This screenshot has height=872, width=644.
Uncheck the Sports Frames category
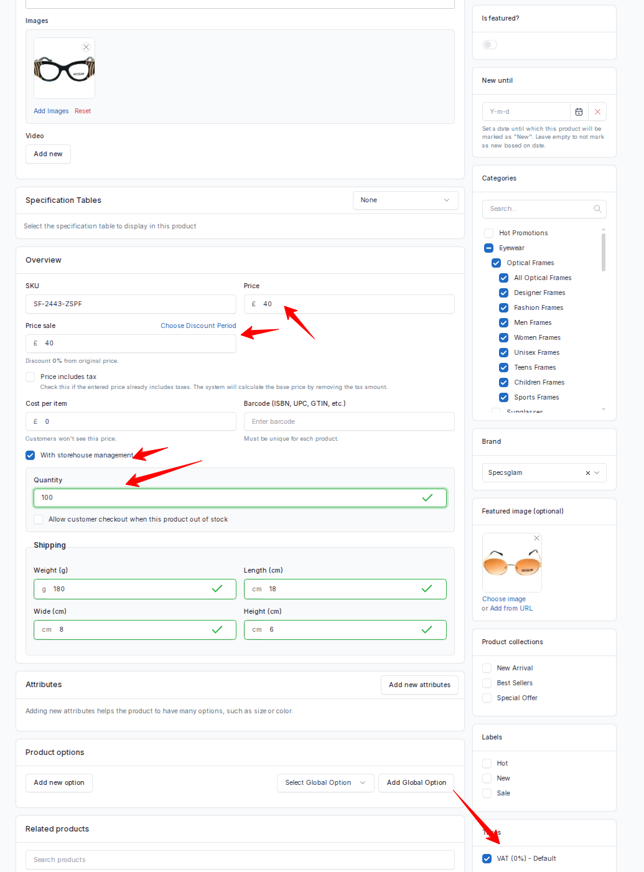[504, 397]
